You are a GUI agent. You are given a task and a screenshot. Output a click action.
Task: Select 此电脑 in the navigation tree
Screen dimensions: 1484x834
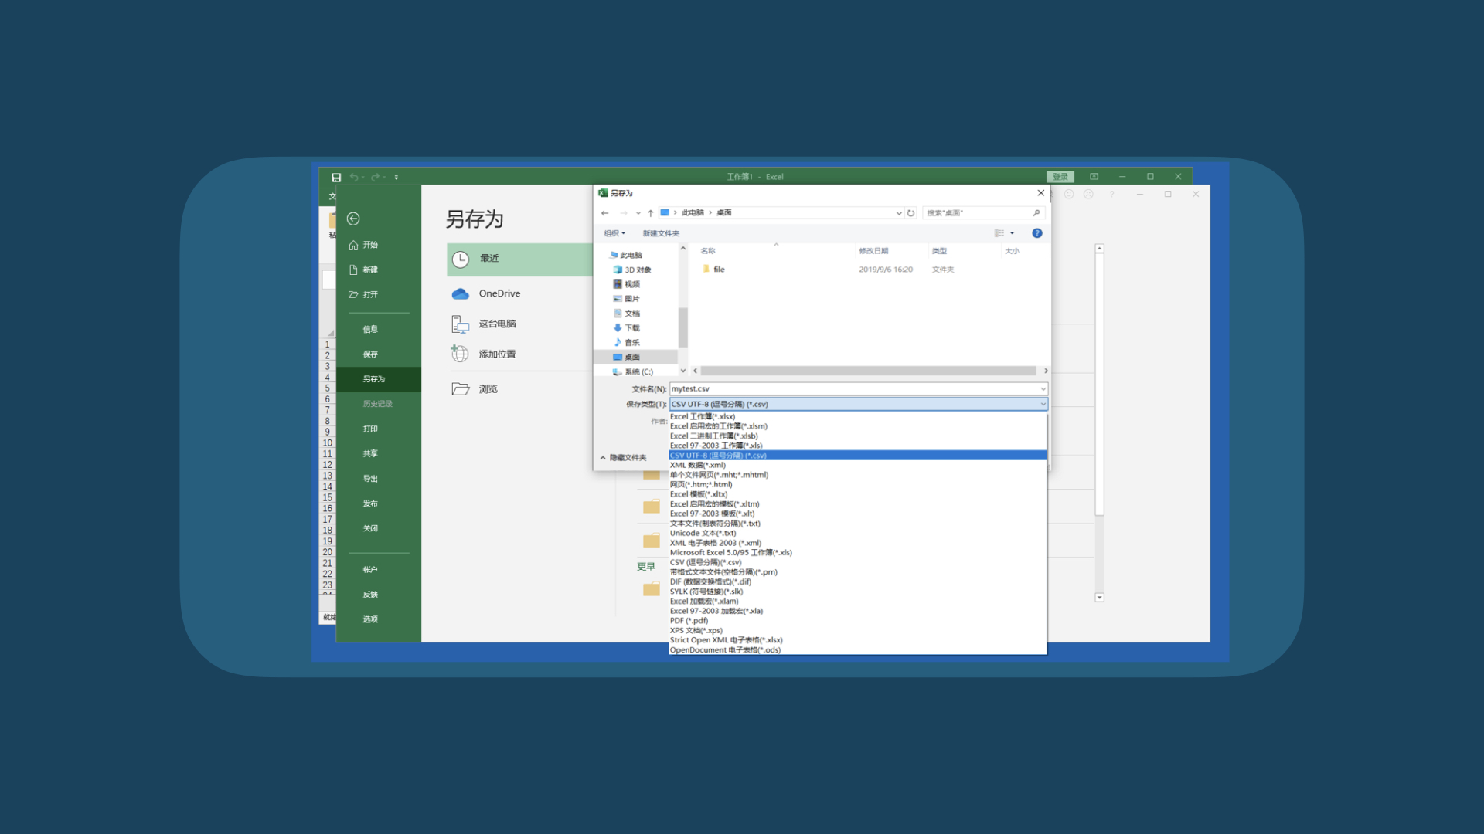coord(627,255)
